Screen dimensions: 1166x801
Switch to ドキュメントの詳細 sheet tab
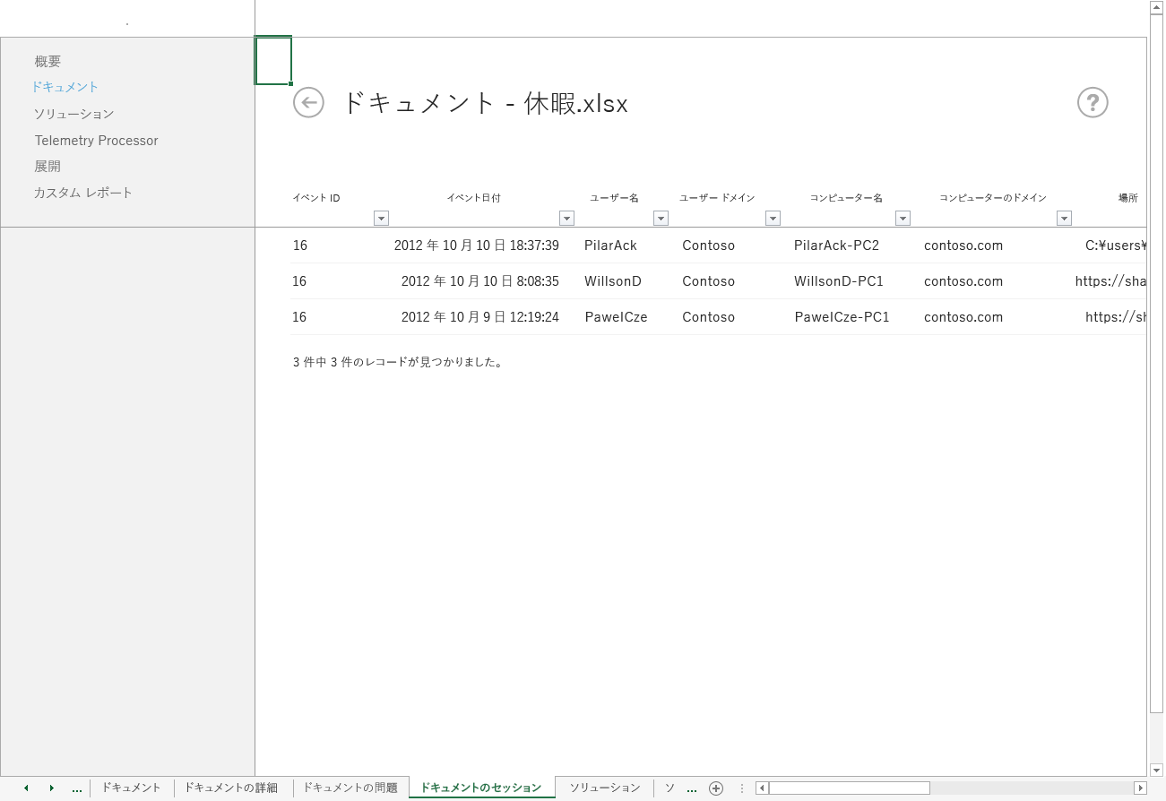coord(231,788)
